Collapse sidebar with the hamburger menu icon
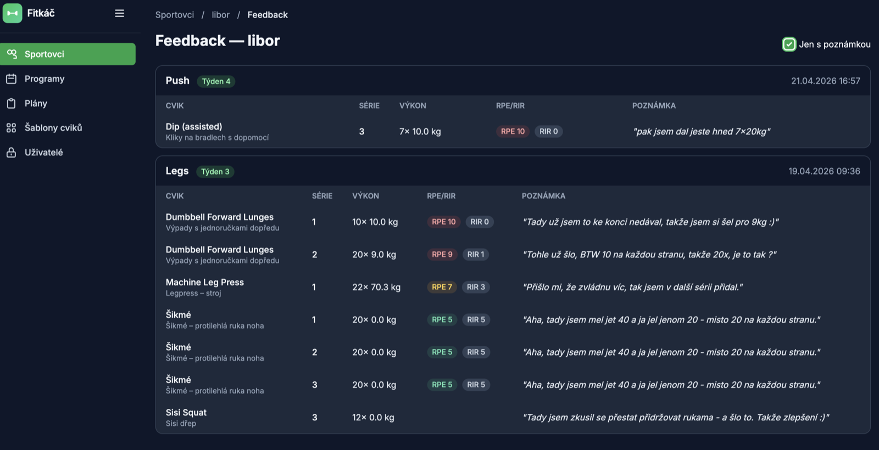 tap(119, 13)
